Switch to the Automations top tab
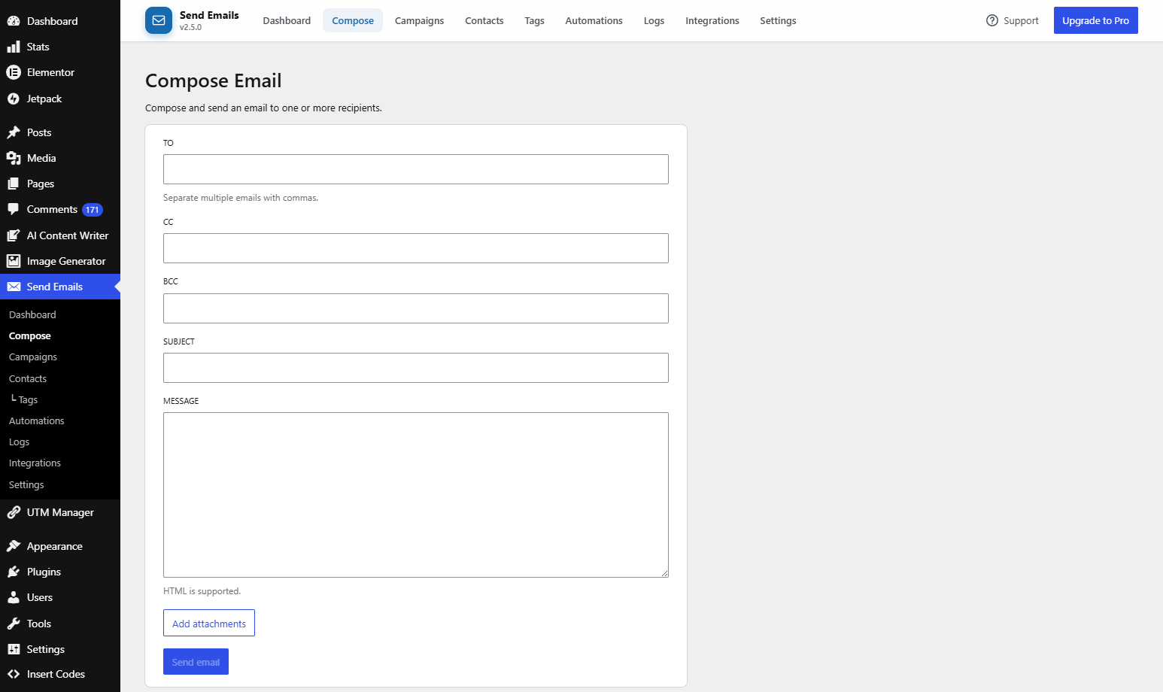The width and height of the screenshot is (1163, 692). click(x=594, y=20)
